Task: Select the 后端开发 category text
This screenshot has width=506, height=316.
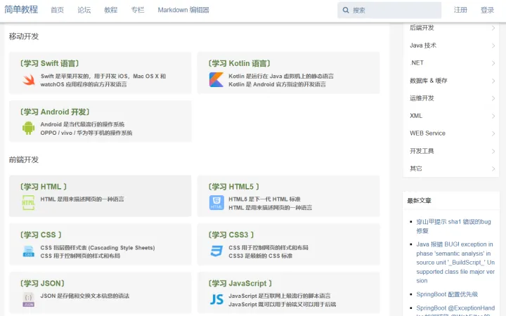Action: click(x=422, y=27)
